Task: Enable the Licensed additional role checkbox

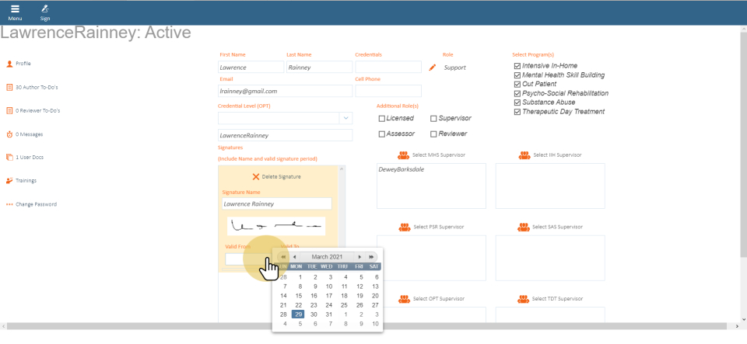Action: (x=382, y=119)
